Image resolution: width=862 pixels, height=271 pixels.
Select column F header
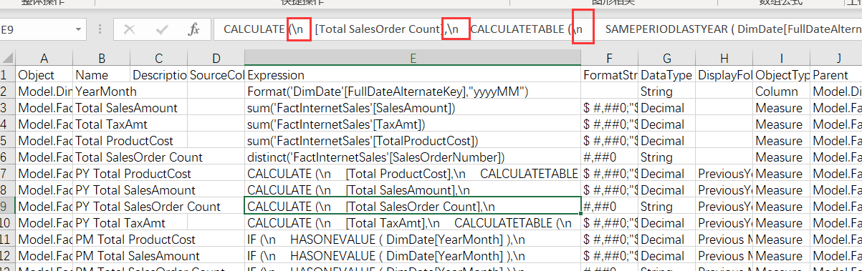click(x=610, y=58)
